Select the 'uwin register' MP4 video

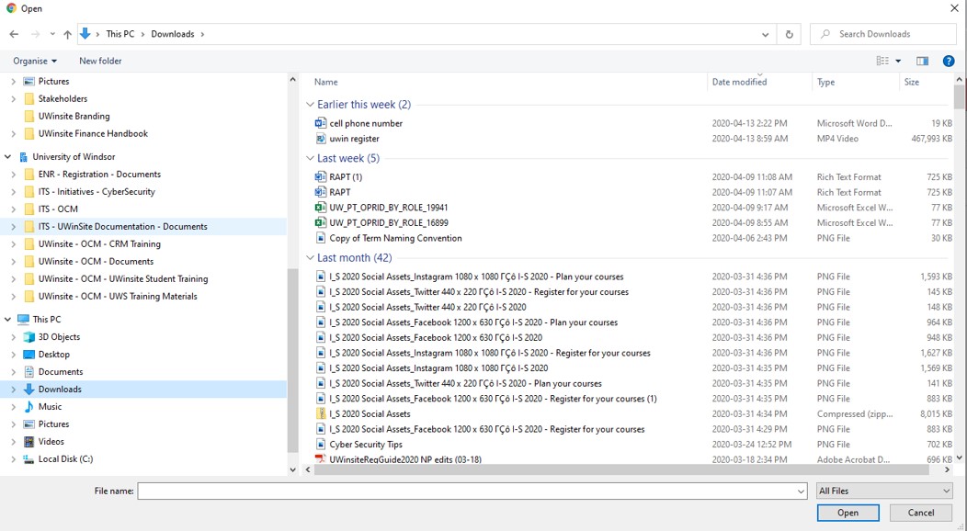(354, 139)
